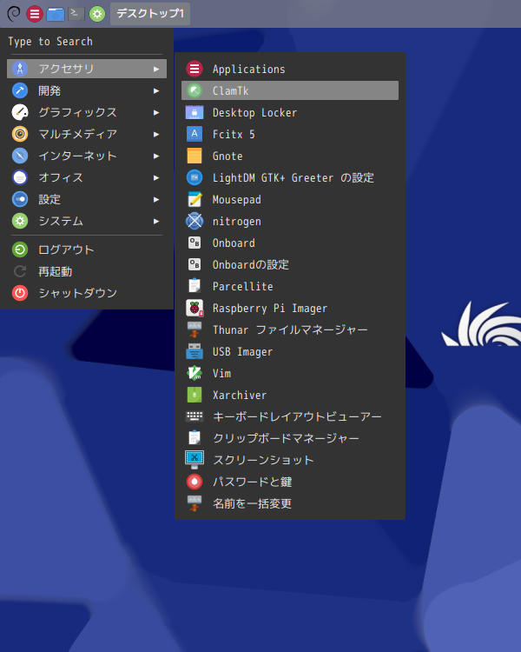Open Thunar ファイルマネージャー
The height and width of the screenshot is (652, 521).
click(290, 329)
